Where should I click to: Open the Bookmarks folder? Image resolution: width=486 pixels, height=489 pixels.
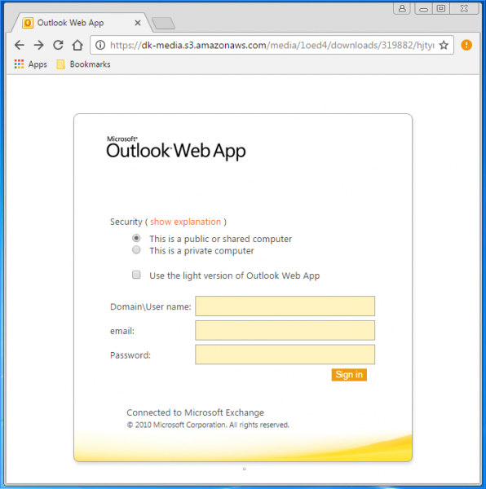point(83,64)
